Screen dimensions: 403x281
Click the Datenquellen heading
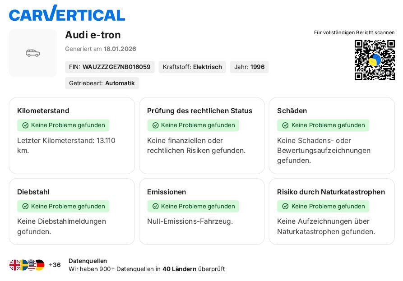(88, 261)
